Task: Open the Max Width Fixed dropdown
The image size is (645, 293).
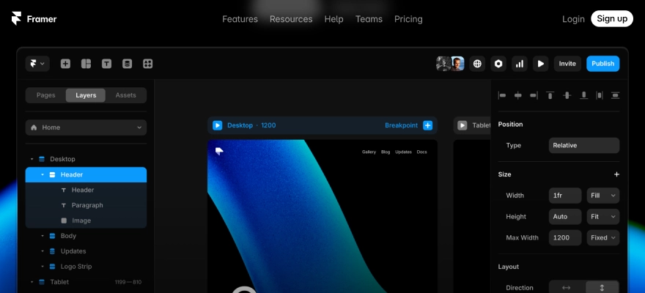Action: pyautogui.click(x=602, y=238)
